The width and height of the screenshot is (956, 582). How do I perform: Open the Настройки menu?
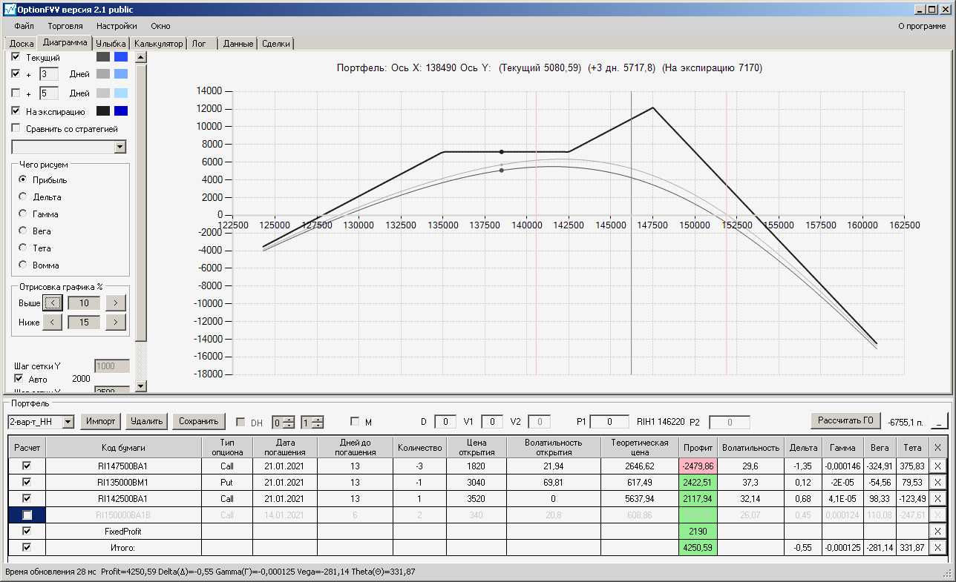pyautogui.click(x=117, y=26)
